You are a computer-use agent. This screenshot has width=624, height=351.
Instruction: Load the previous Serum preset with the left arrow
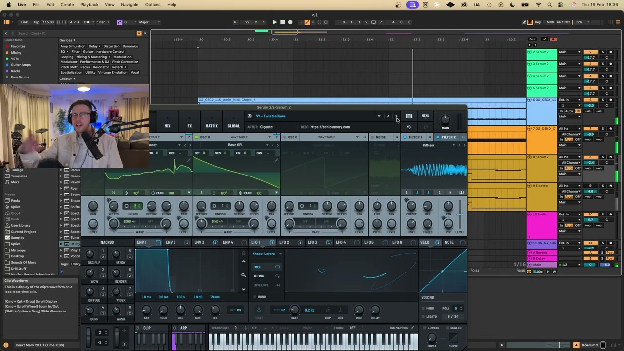[x=388, y=116]
